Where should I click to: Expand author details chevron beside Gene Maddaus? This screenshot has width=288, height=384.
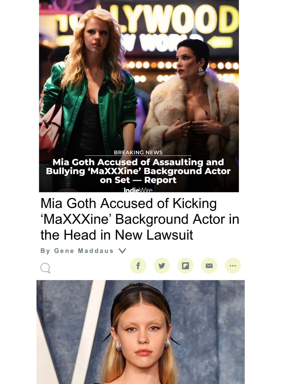(122, 251)
